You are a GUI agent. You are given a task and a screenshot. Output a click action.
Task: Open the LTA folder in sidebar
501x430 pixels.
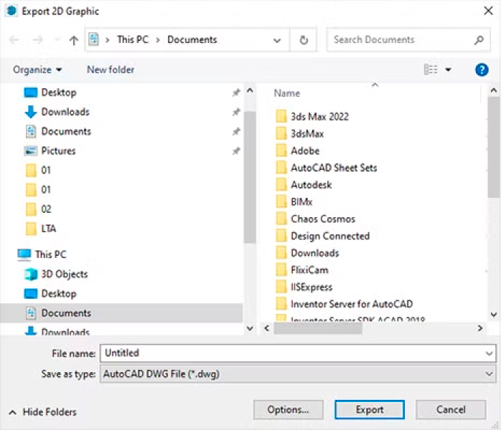(41, 229)
